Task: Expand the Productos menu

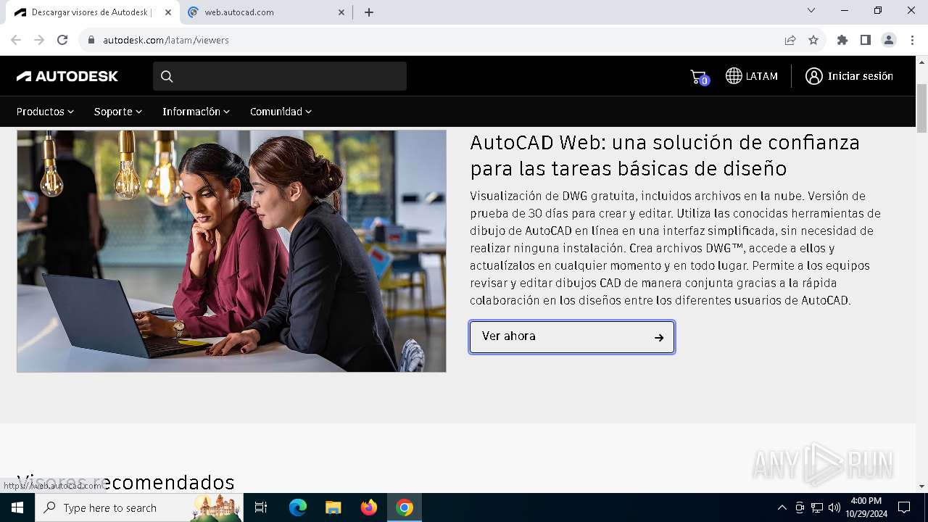Action: click(45, 112)
